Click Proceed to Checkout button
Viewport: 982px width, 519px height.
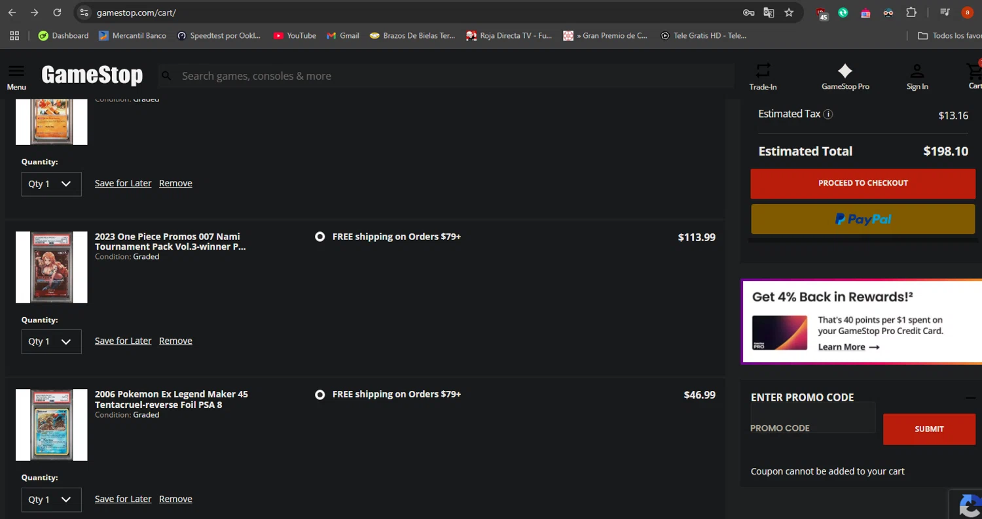pyautogui.click(x=863, y=183)
